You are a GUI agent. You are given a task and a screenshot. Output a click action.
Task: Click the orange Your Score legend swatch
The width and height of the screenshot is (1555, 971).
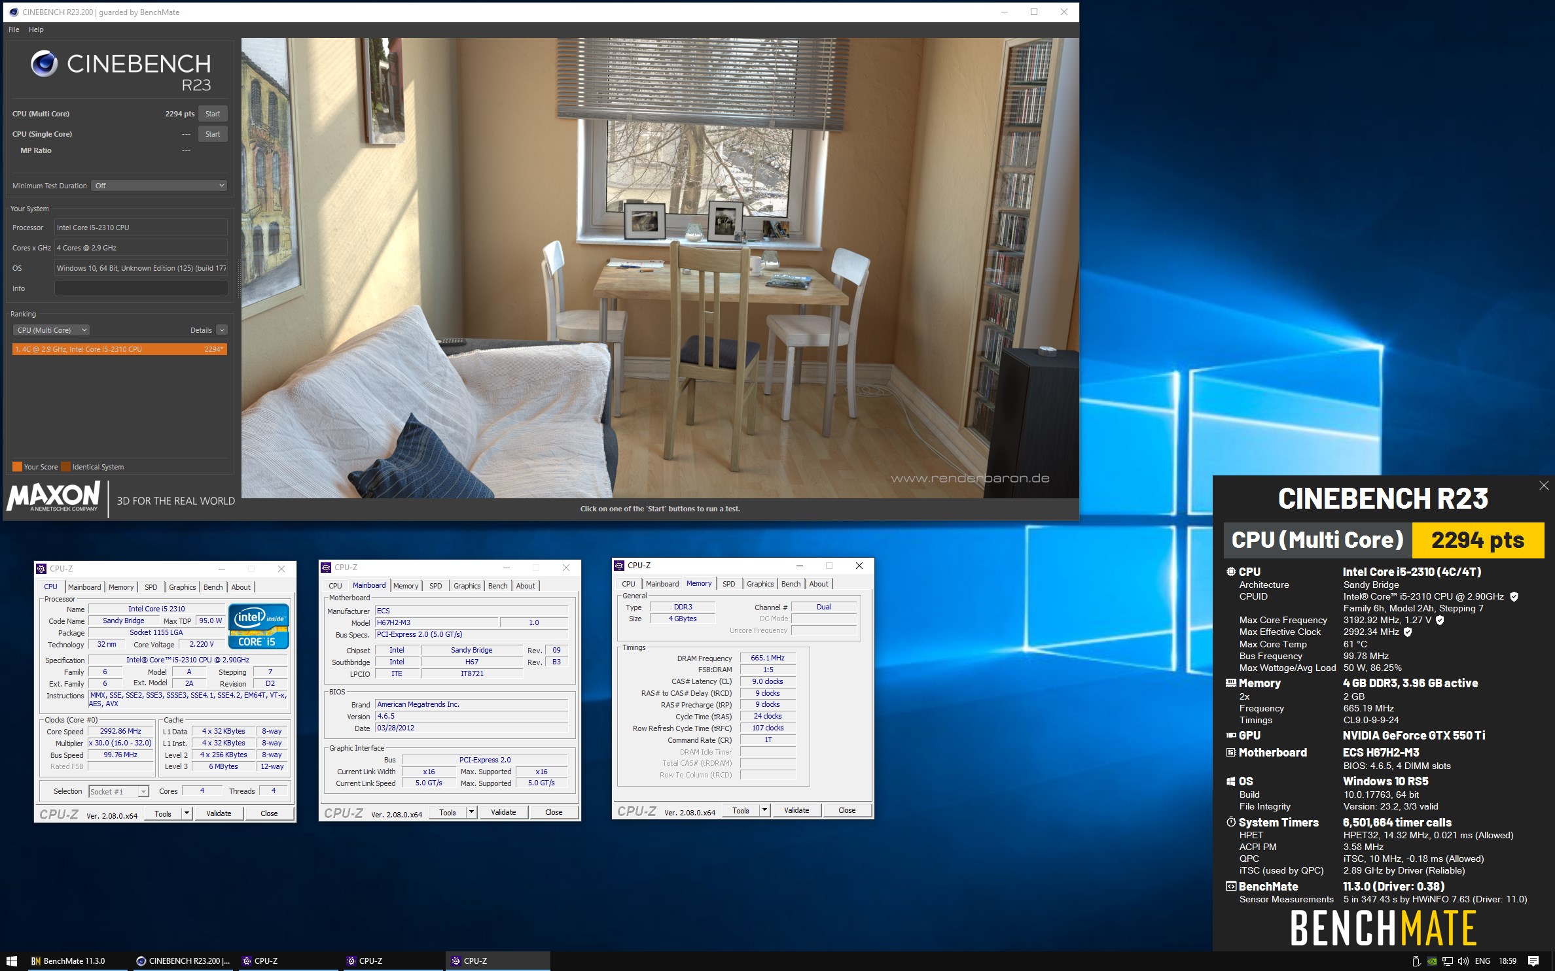pos(17,467)
